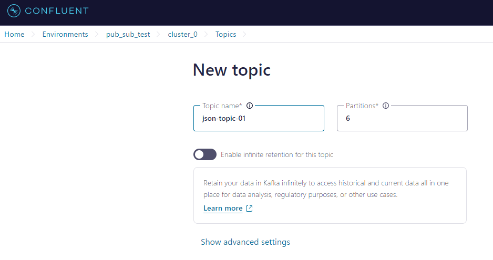
Task: Click the Confluent logo icon
Action: coord(14,11)
